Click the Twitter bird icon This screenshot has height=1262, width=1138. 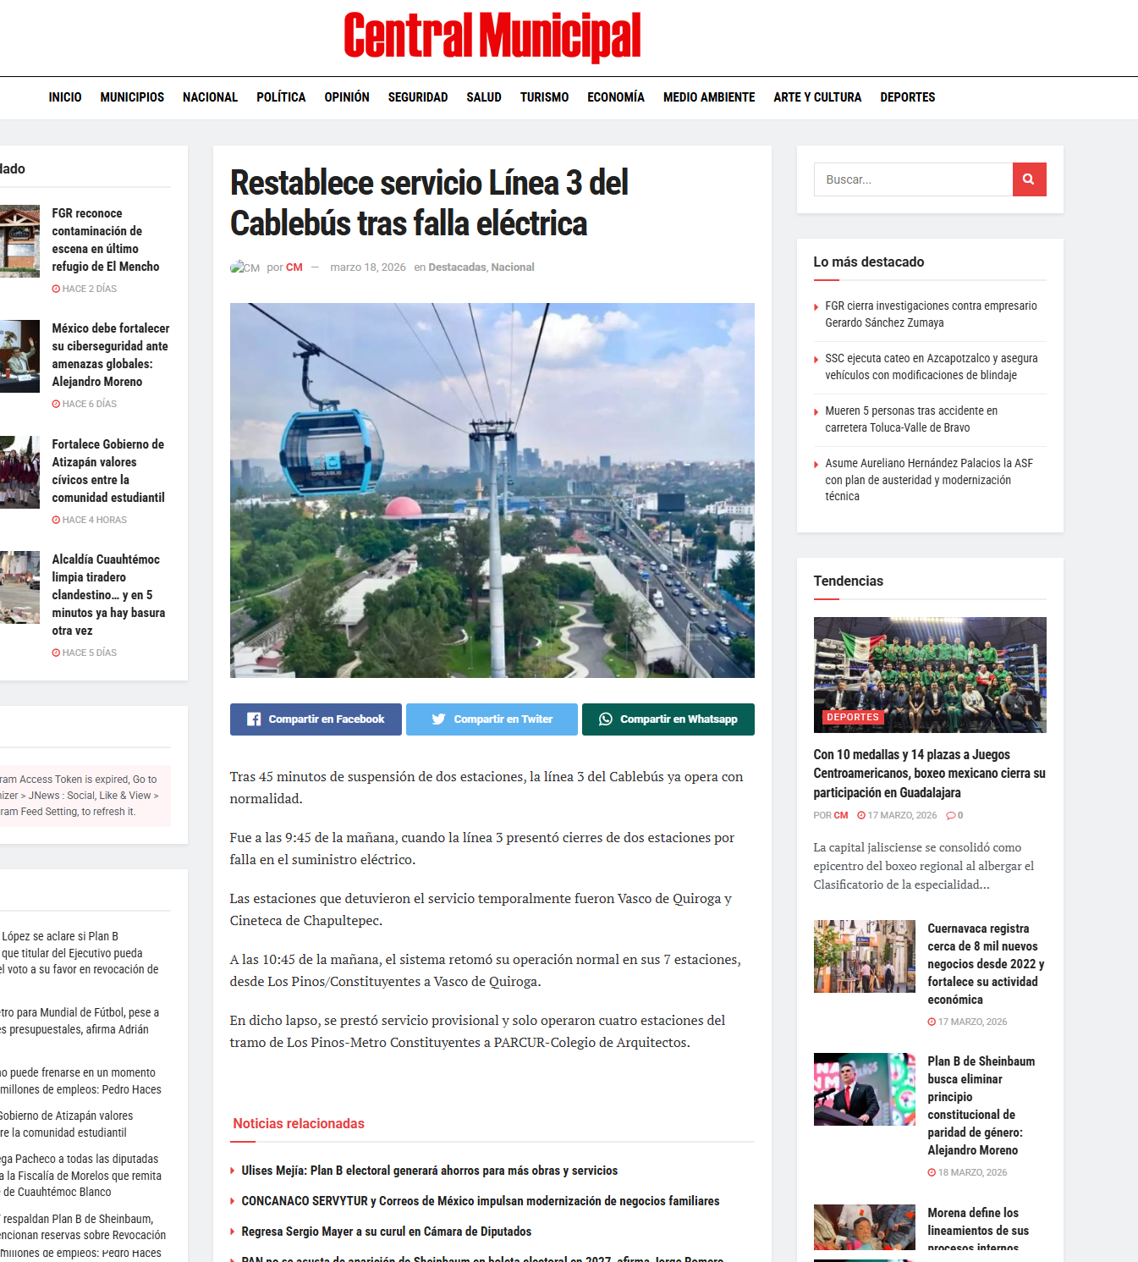point(438,719)
